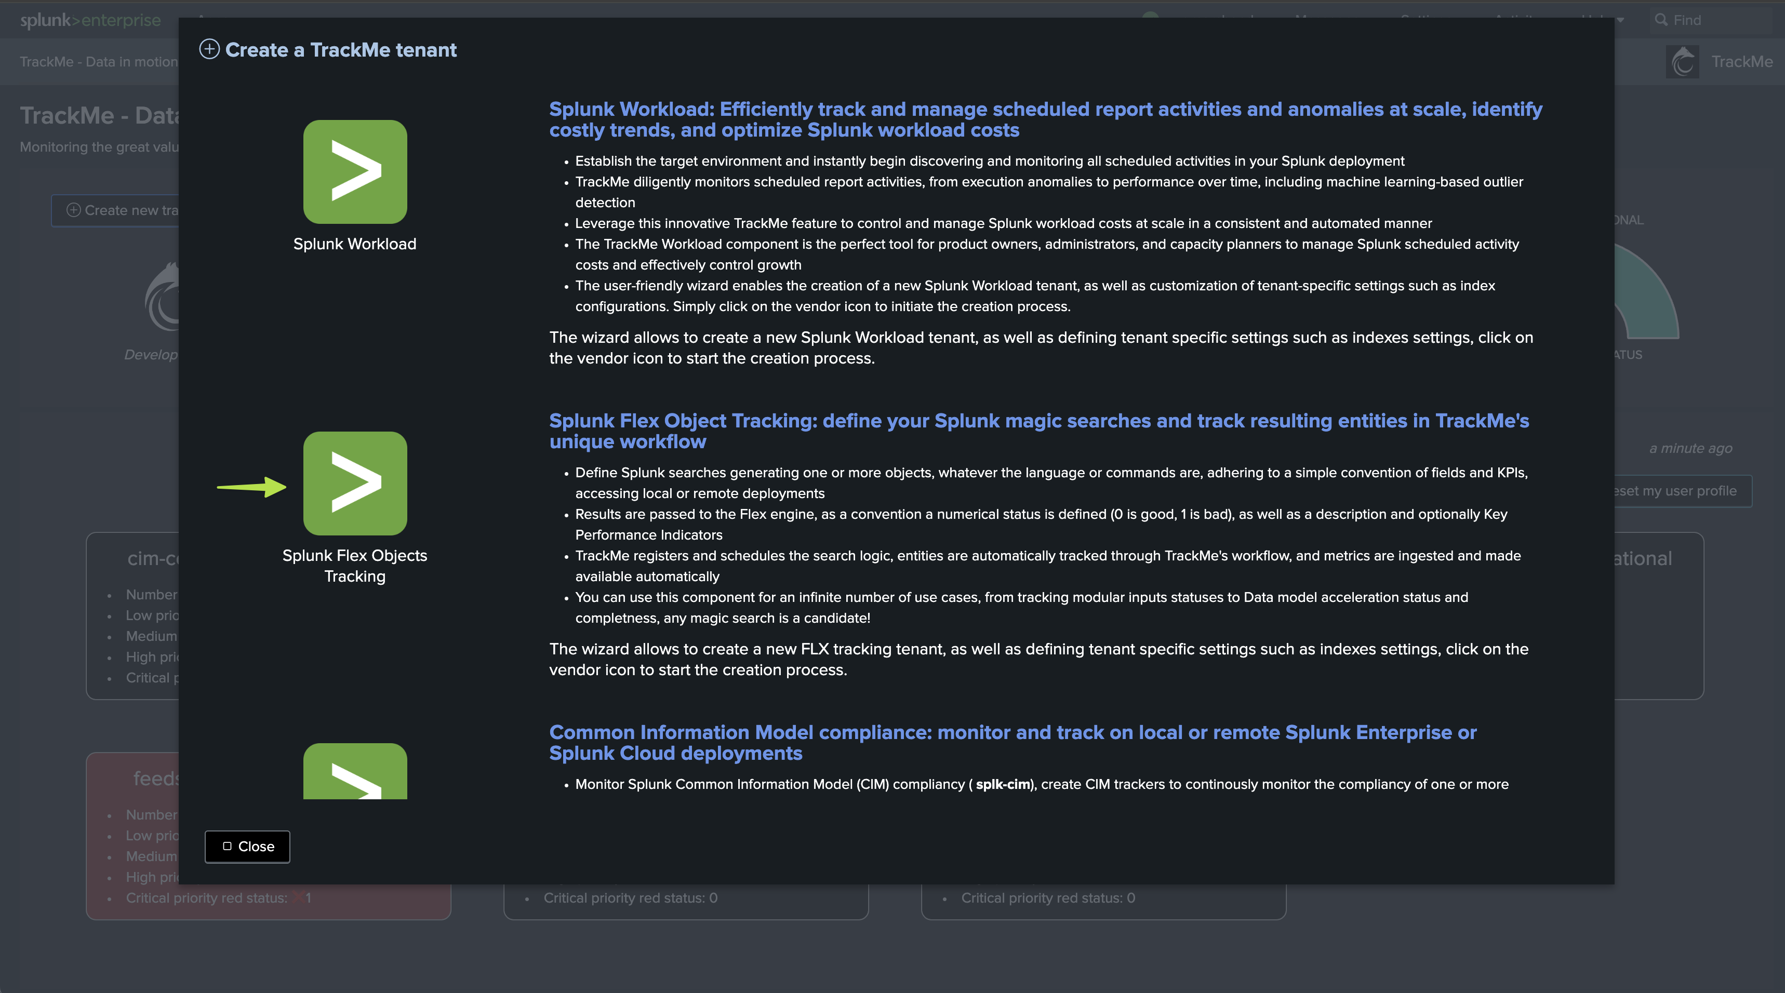1785x993 pixels.
Task: Click the plus icon in the dialog title
Action: [x=209, y=49]
